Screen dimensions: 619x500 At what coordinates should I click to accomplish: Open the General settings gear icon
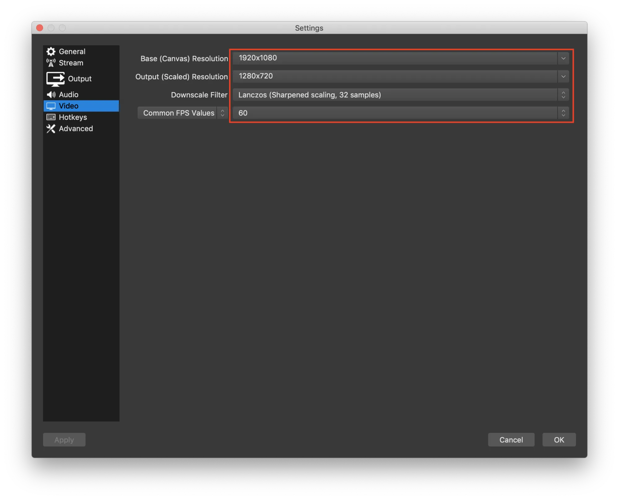pos(51,51)
